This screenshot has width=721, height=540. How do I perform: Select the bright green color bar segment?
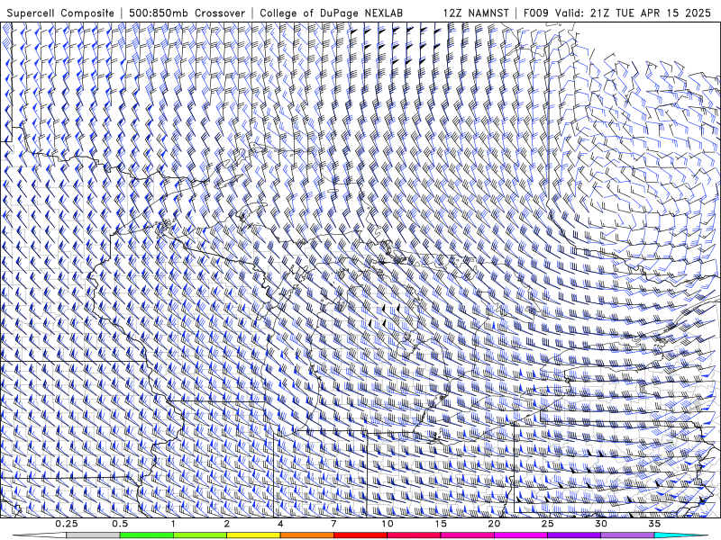[x=147, y=535]
